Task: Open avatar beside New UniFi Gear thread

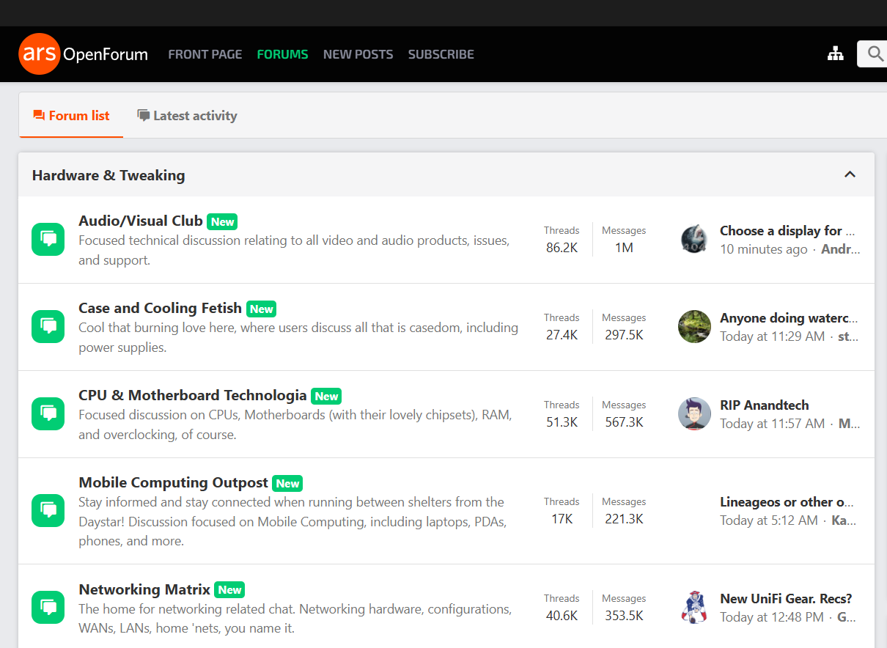Action: pos(694,608)
